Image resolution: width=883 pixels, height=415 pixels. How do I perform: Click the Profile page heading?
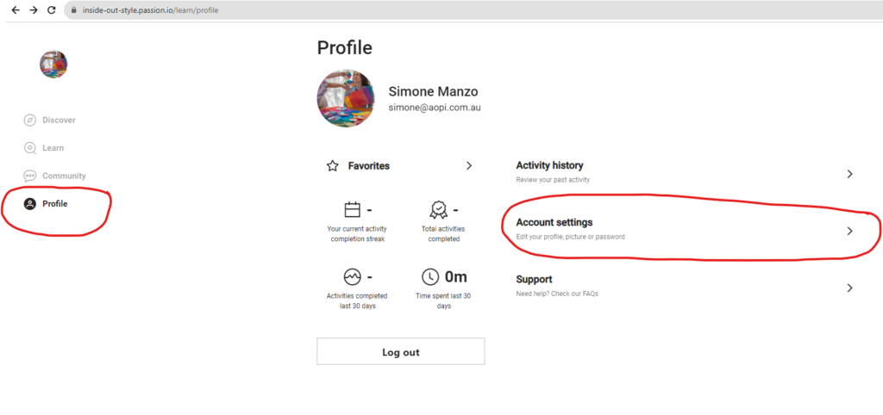tap(345, 48)
